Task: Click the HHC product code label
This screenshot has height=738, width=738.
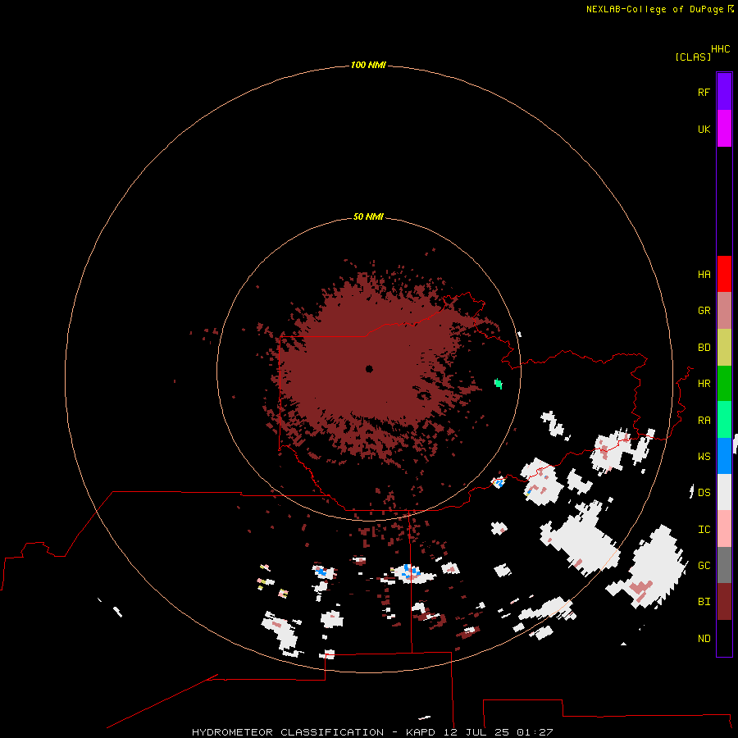Action: [x=721, y=49]
